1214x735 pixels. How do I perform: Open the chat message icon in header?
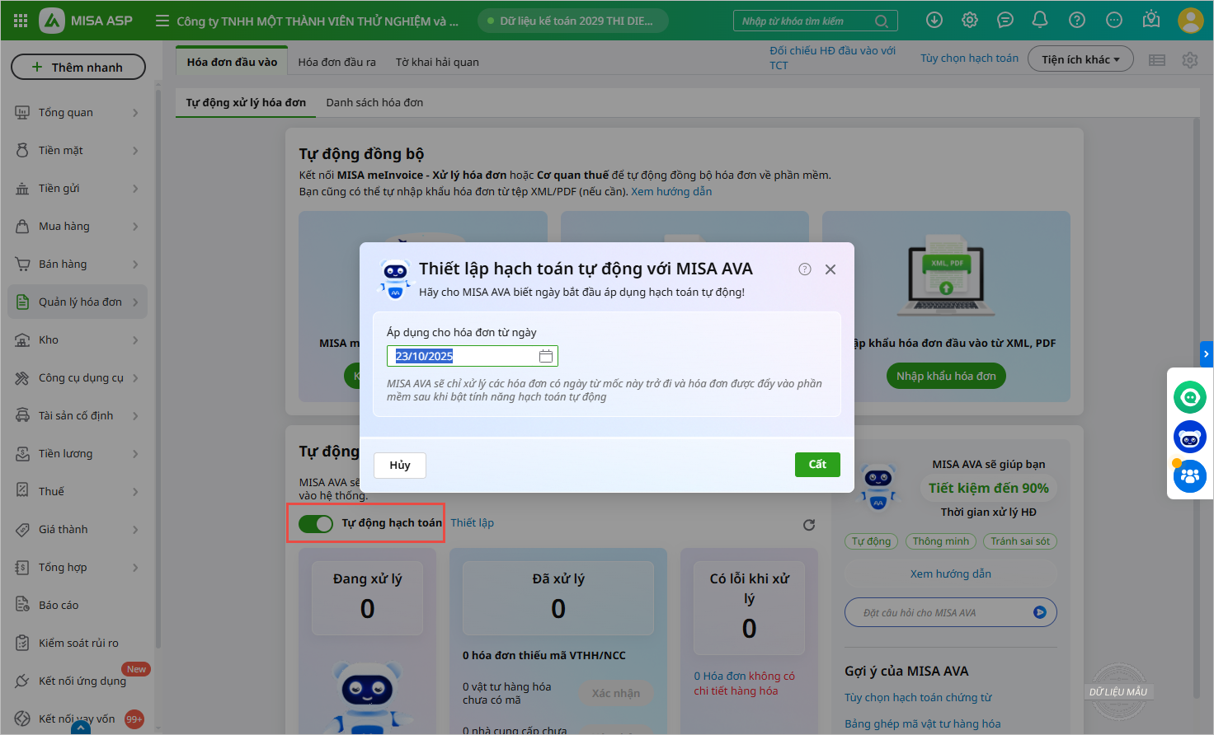(1005, 20)
